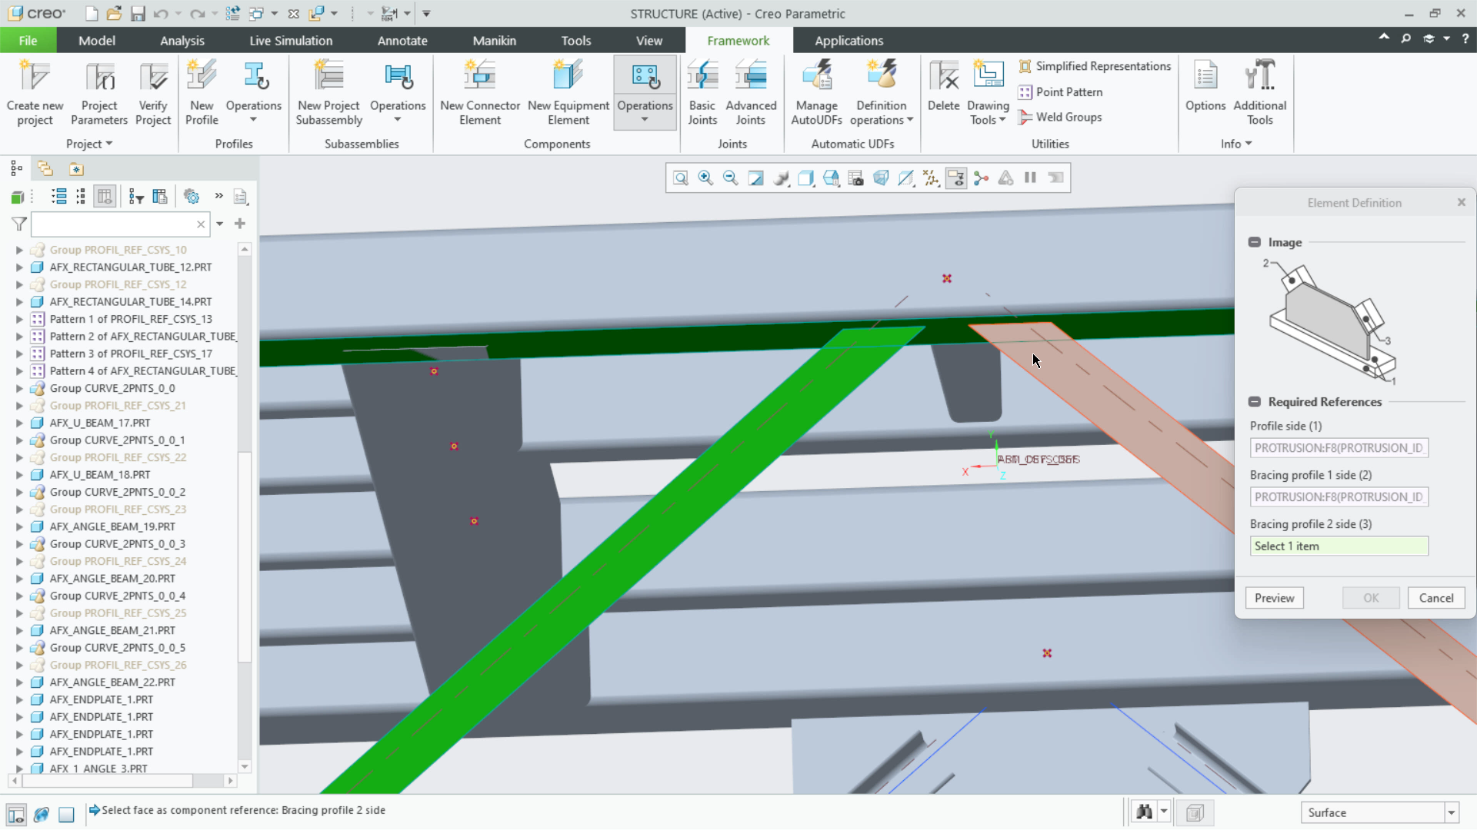Image resolution: width=1477 pixels, height=830 pixels.
Task: Select the Basic Joints tool
Action: click(702, 91)
